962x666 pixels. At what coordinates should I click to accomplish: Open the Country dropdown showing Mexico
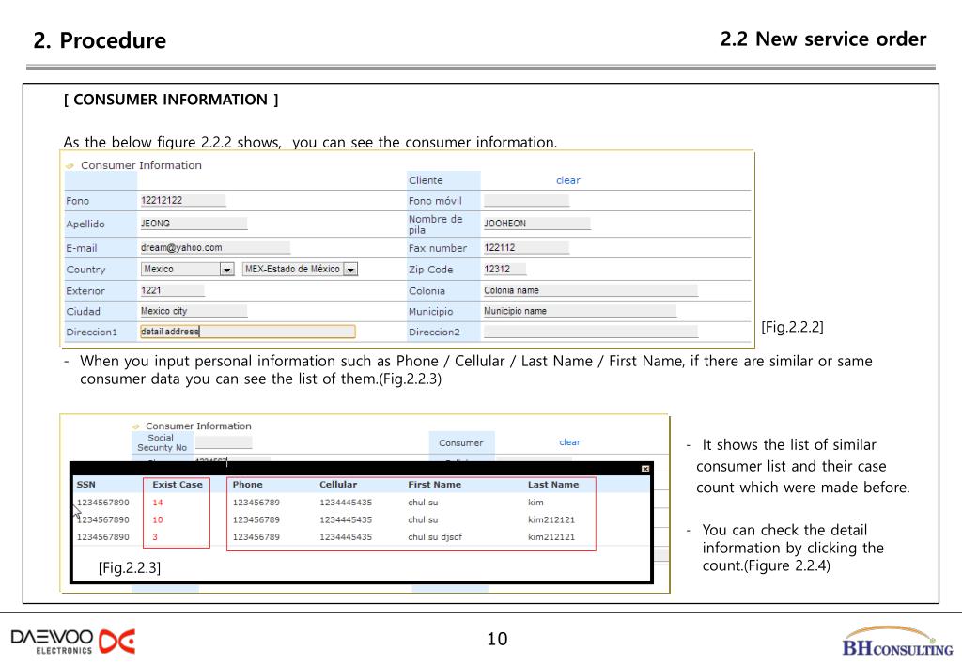(x=226, y=270)
